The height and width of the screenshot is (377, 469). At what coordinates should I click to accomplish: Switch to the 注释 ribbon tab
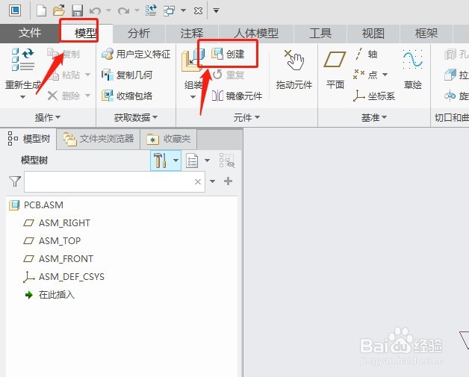pos(192,33)
